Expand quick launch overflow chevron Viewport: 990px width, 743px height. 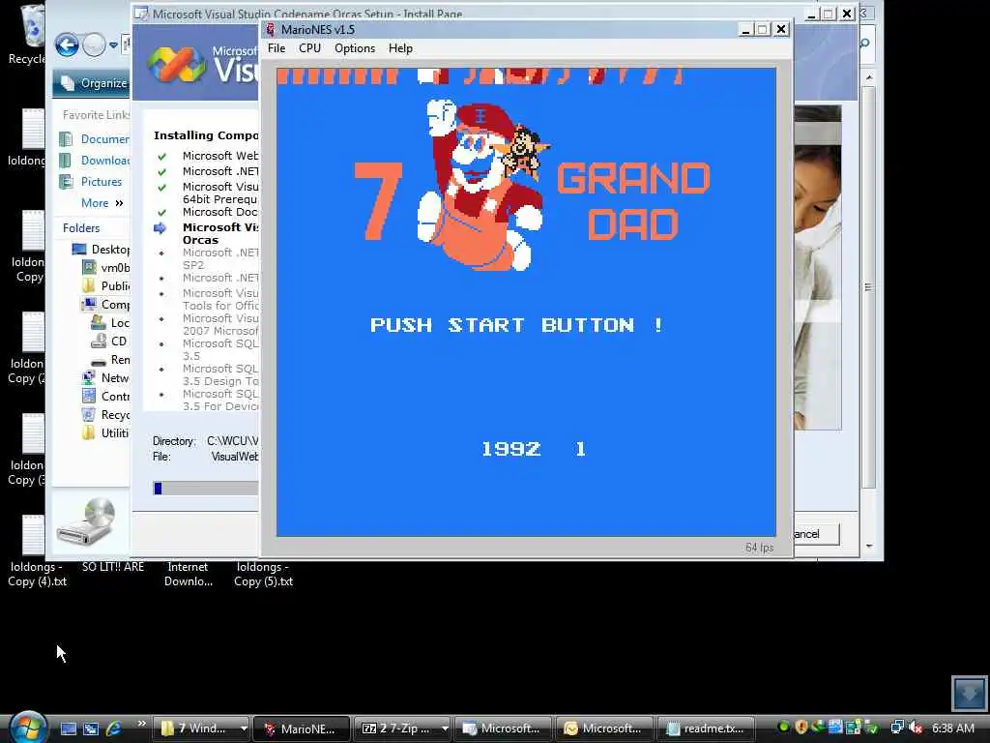141,724
